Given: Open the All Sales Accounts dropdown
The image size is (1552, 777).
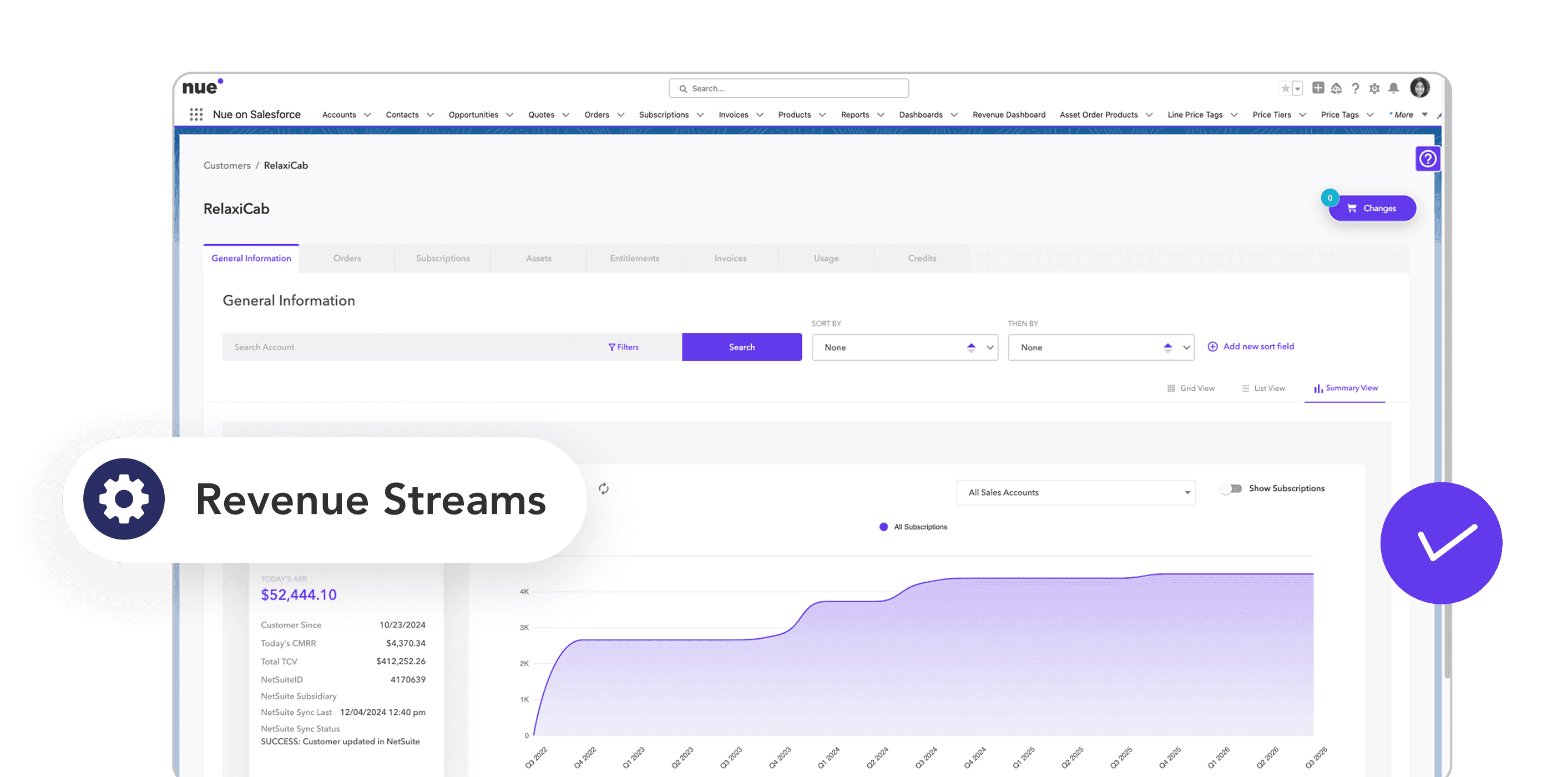Looking at the screenshot, I should click(x=1076, y=492).
